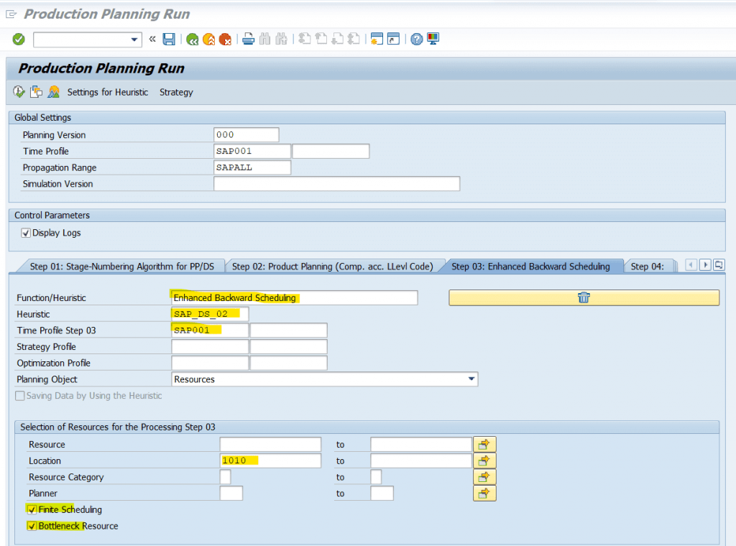
Task: Open multiple selection for Planner
Action: pos(484,494)
